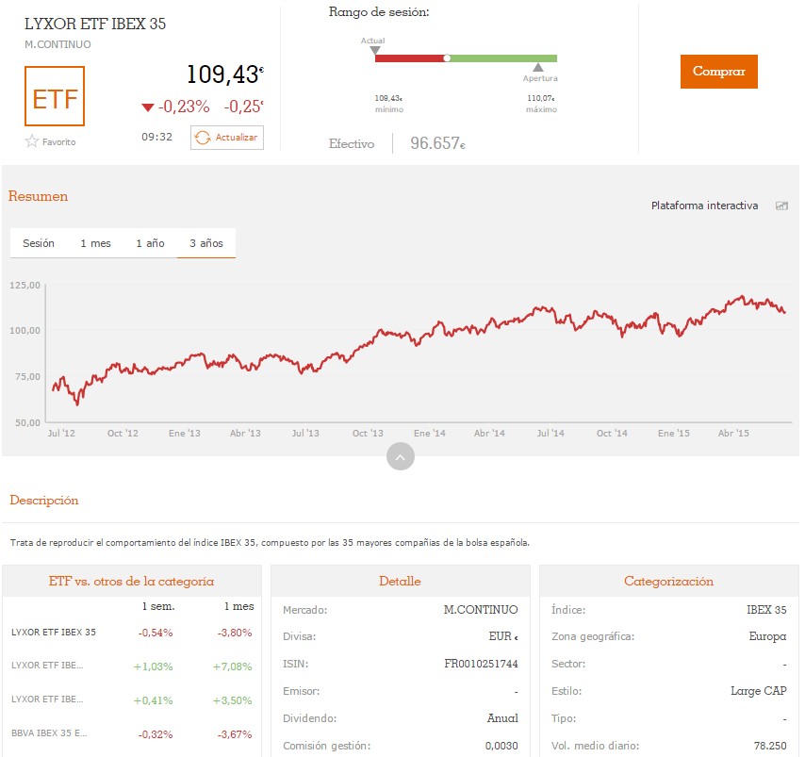805x757 pixels.
Task: Click the white dot on session range bar
Action: (447, 58)
